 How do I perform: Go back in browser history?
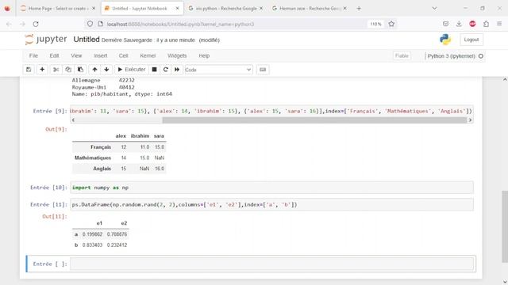[x=9, y=24]
